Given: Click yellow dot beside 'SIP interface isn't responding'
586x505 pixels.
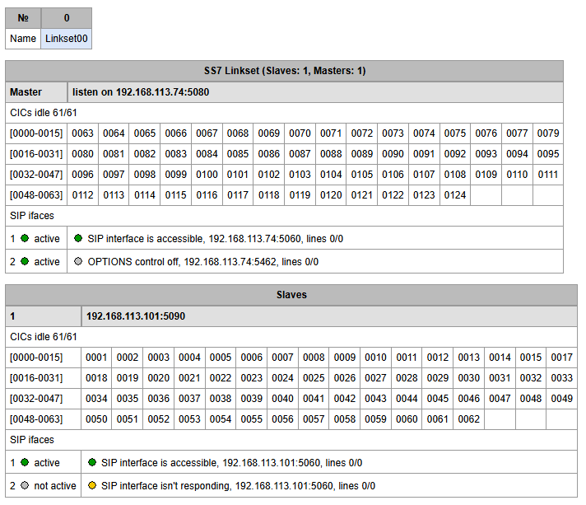Looking at the screenshot, I should point(92,485).
